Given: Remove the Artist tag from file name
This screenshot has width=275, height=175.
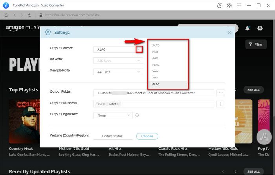Looking at the screenshot, I should click(x=119, y=104).
